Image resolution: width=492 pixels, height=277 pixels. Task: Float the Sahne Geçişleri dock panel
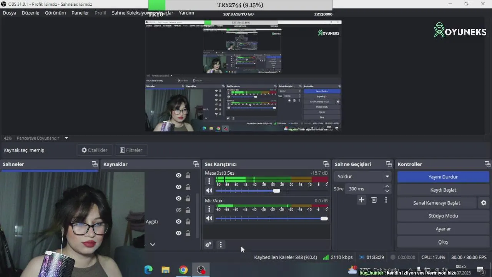click(389, 164)
